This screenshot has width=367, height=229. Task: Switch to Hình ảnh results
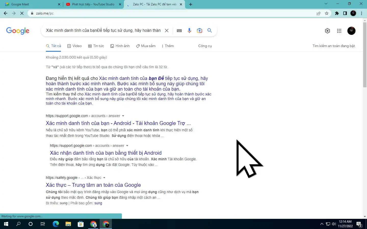point(120,46)
